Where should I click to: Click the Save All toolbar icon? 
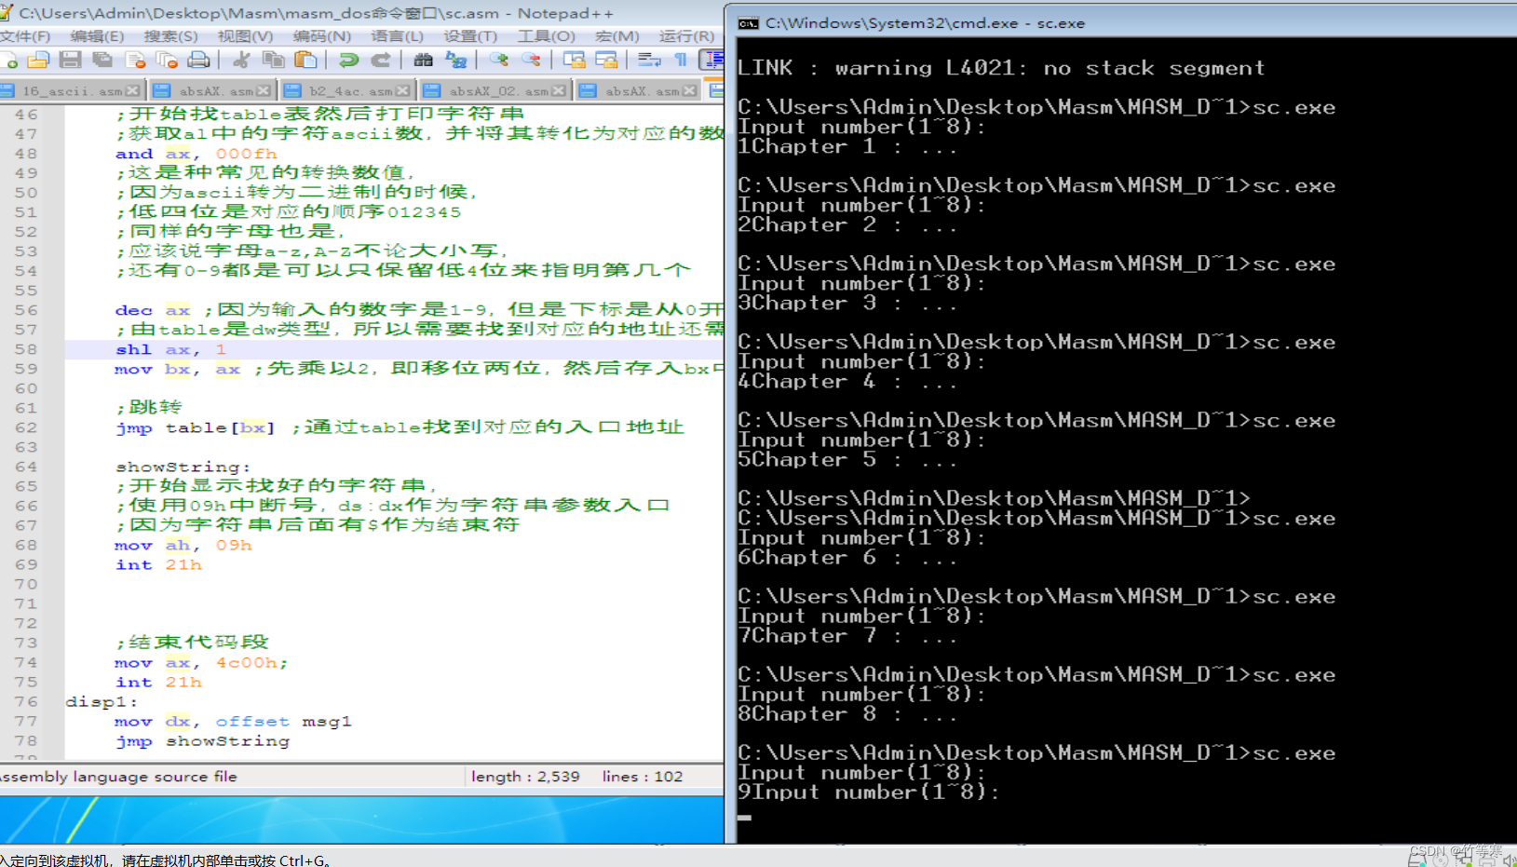pyautogui.click(x=102, y=61)
